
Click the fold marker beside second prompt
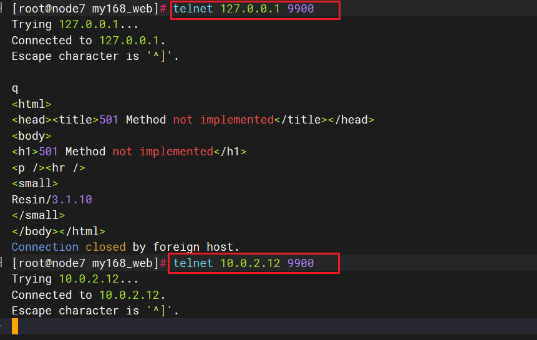2,262
